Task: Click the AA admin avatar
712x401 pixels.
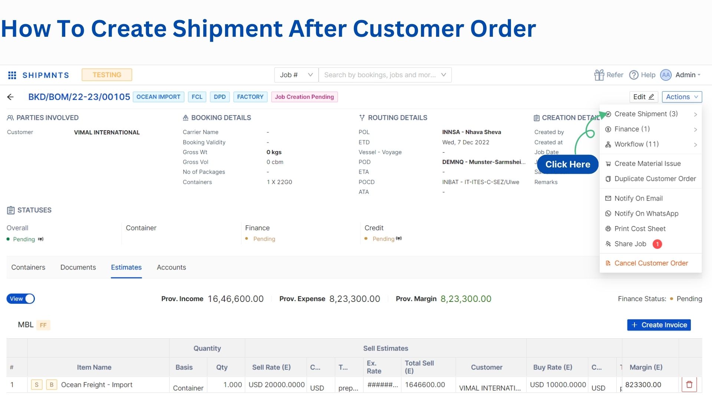Action: tap(666, 75)
